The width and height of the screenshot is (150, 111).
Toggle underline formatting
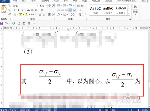click(22, 10)
